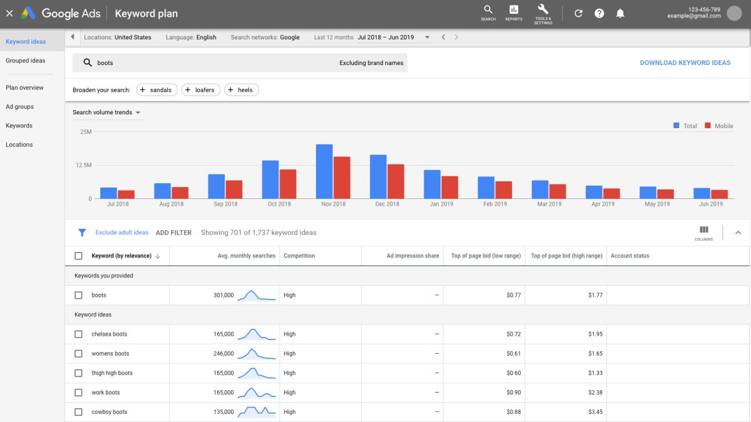The image size is (751, 422).
Task: Click trend sparkline for cowboy boots
Action: click(x=257, y=412)
